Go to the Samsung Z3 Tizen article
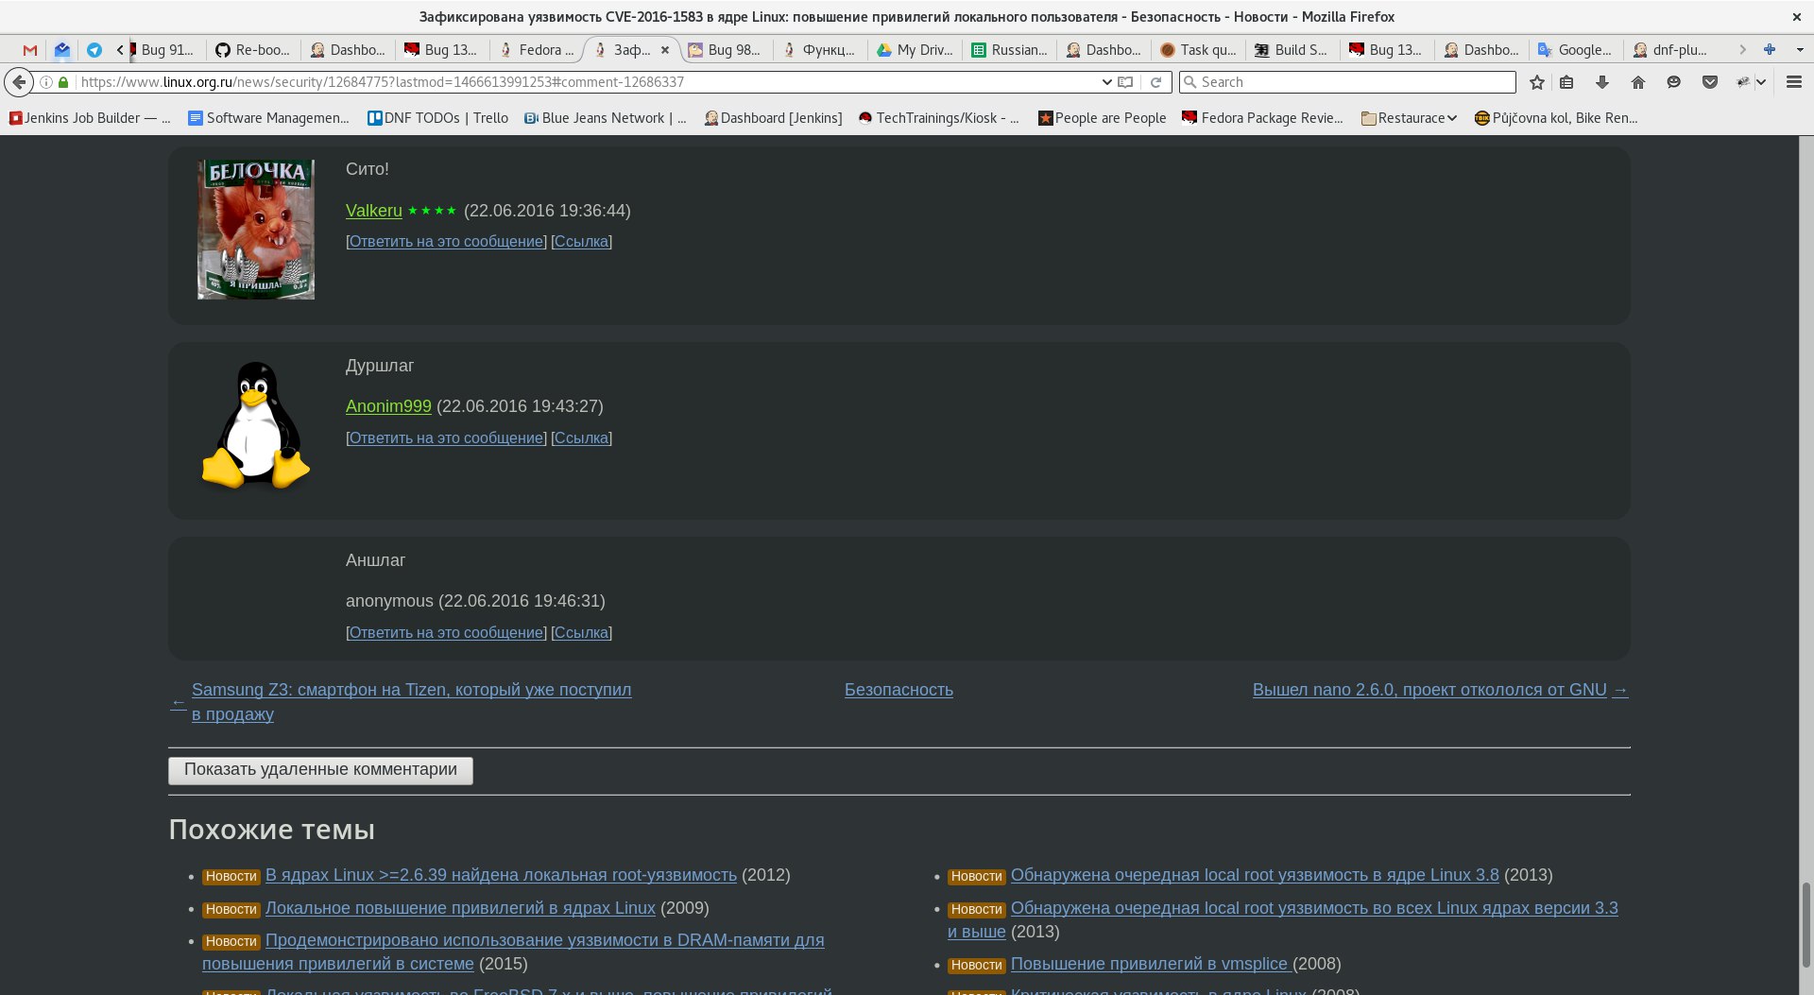The image size is (1814, 995). [x=411, y=702]
